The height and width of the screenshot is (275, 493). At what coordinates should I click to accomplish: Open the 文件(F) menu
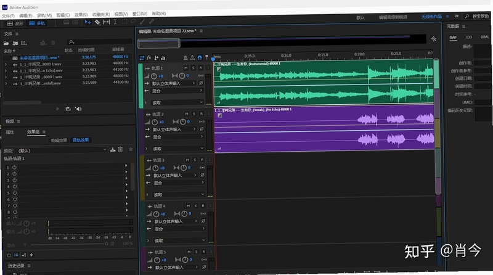point(8,16)
